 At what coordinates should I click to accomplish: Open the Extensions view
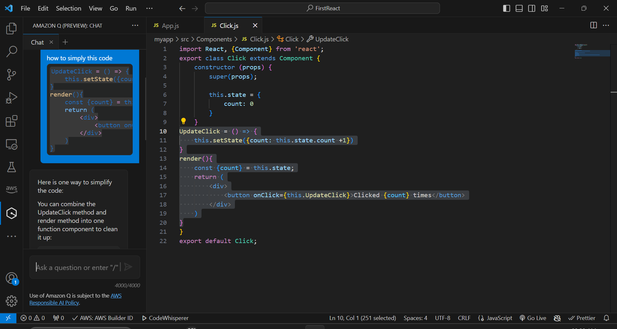click(12, 121)
